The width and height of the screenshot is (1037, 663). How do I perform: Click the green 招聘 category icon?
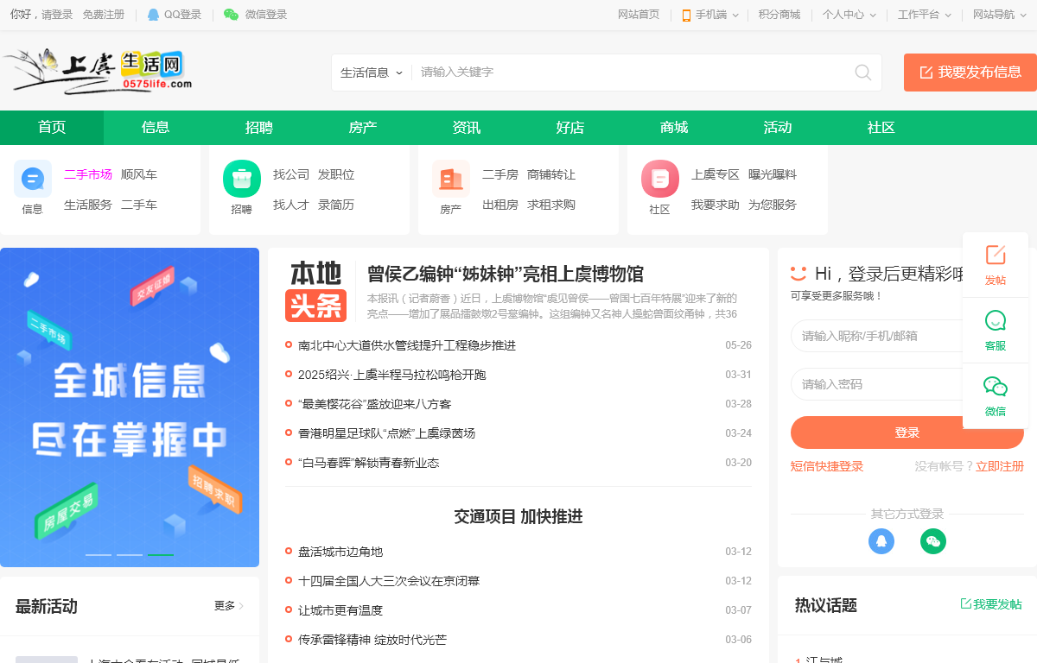coord(242,179)
